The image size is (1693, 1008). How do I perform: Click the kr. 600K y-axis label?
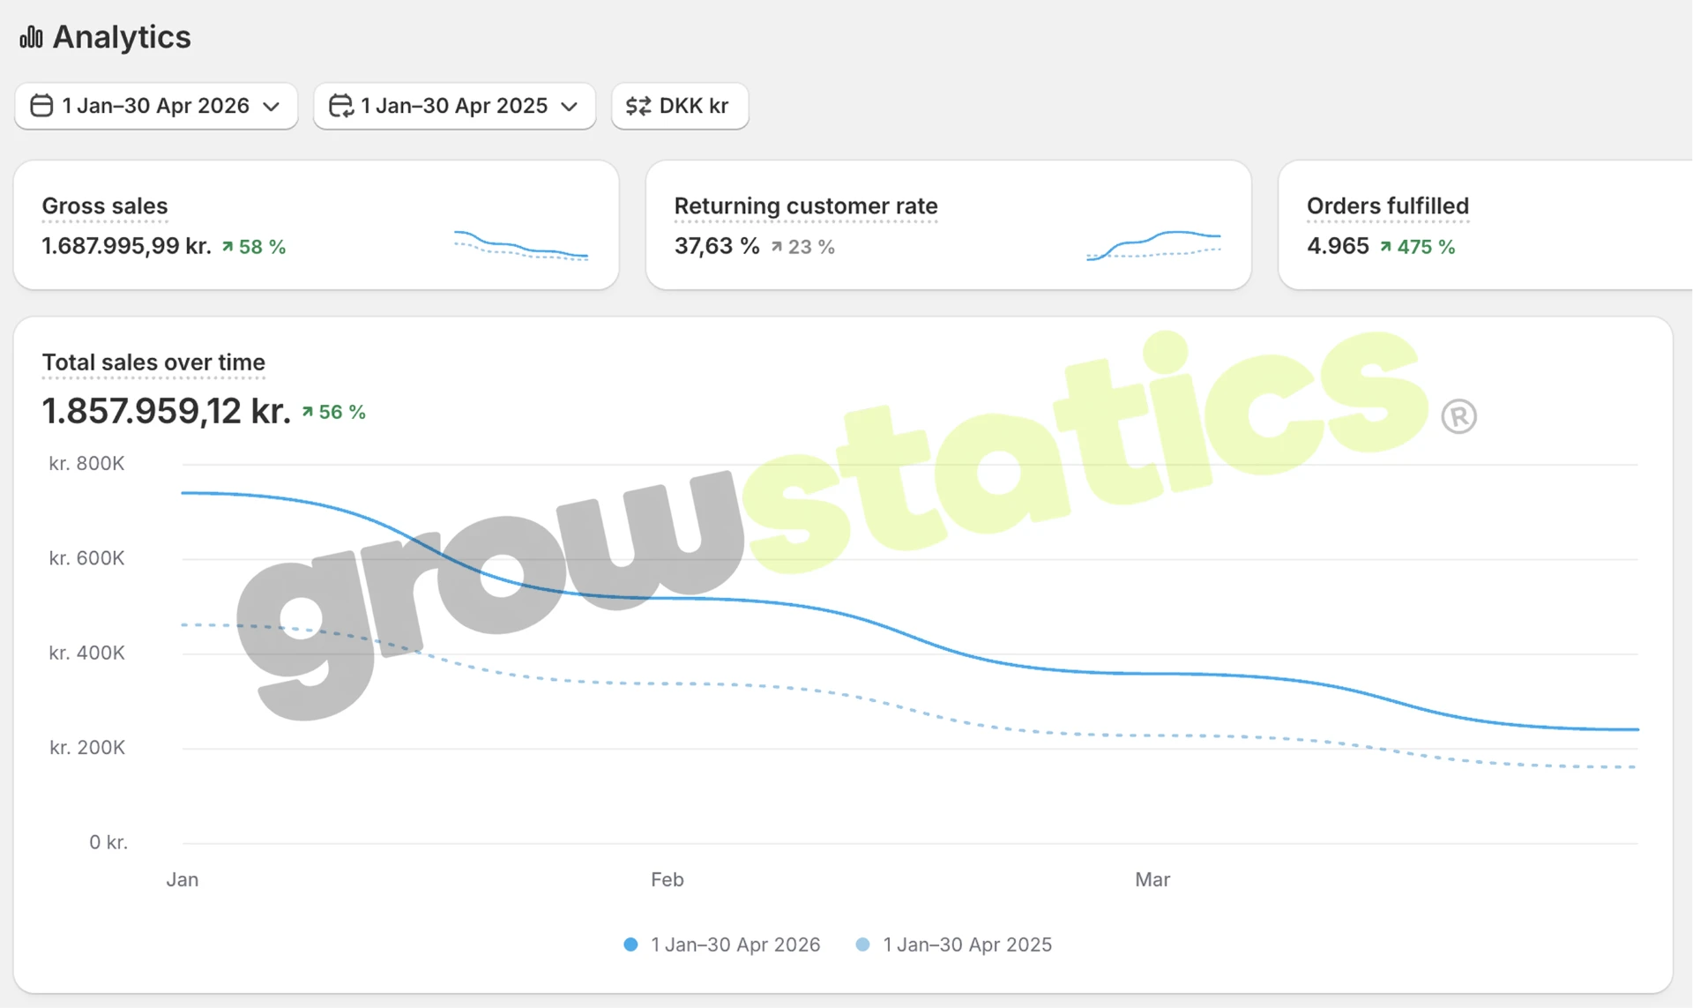click(86, 558)
